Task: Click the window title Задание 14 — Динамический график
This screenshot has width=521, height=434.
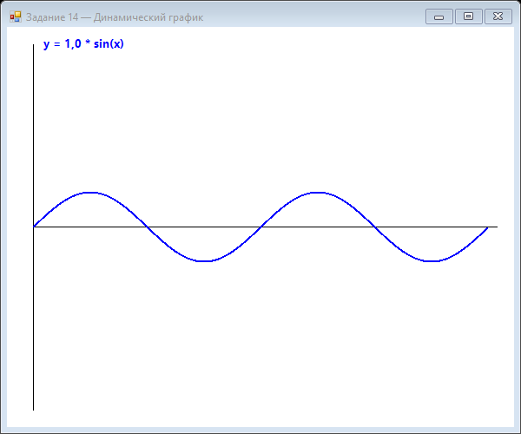Action: click(115, 17)
